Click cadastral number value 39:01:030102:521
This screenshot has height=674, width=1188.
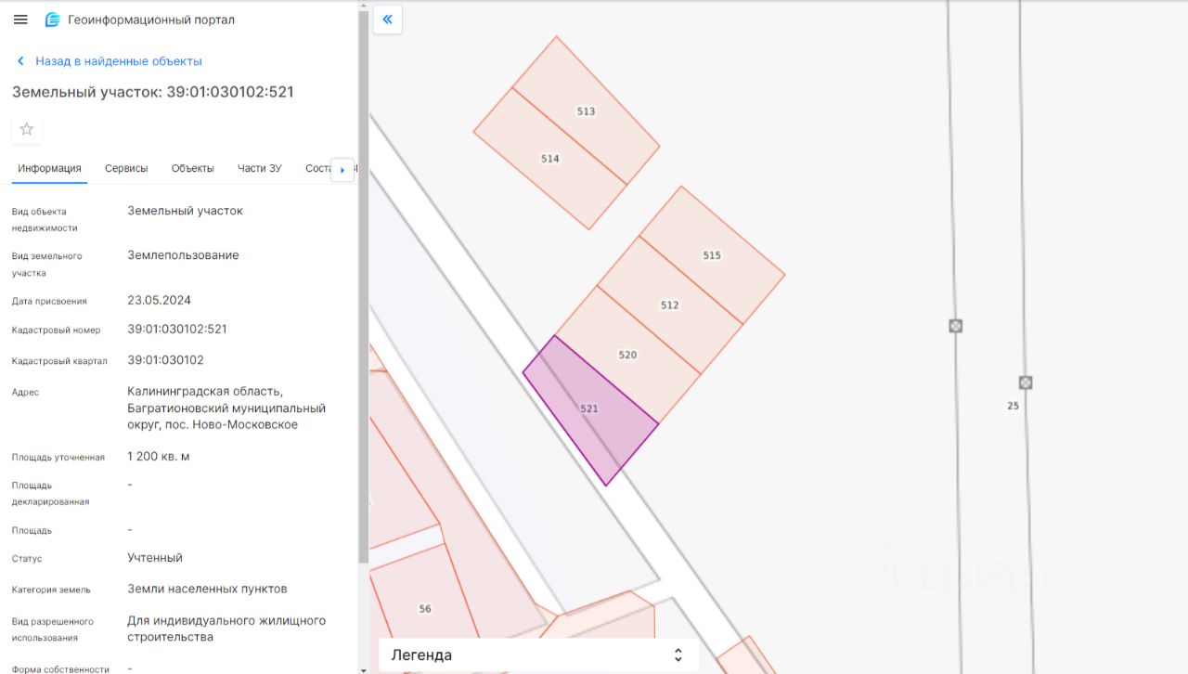[x=177, y=330]
